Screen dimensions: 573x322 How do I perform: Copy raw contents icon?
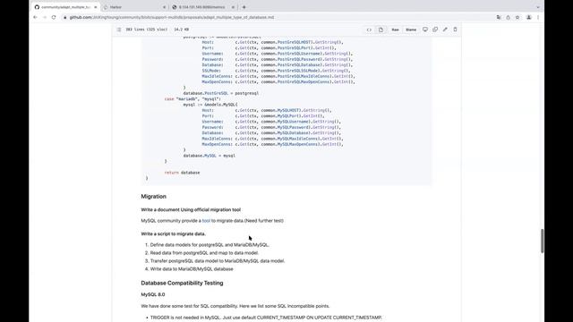(x=435, y=30)
